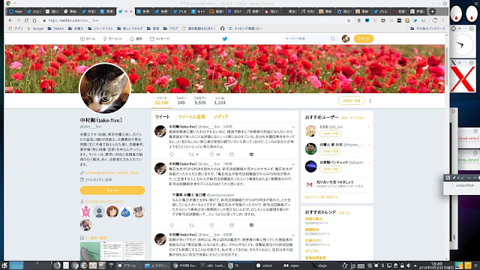Follow suggested user 自家製パンチェッタ
This screenshot has height=270, width=480.
(x=331, y=169)
